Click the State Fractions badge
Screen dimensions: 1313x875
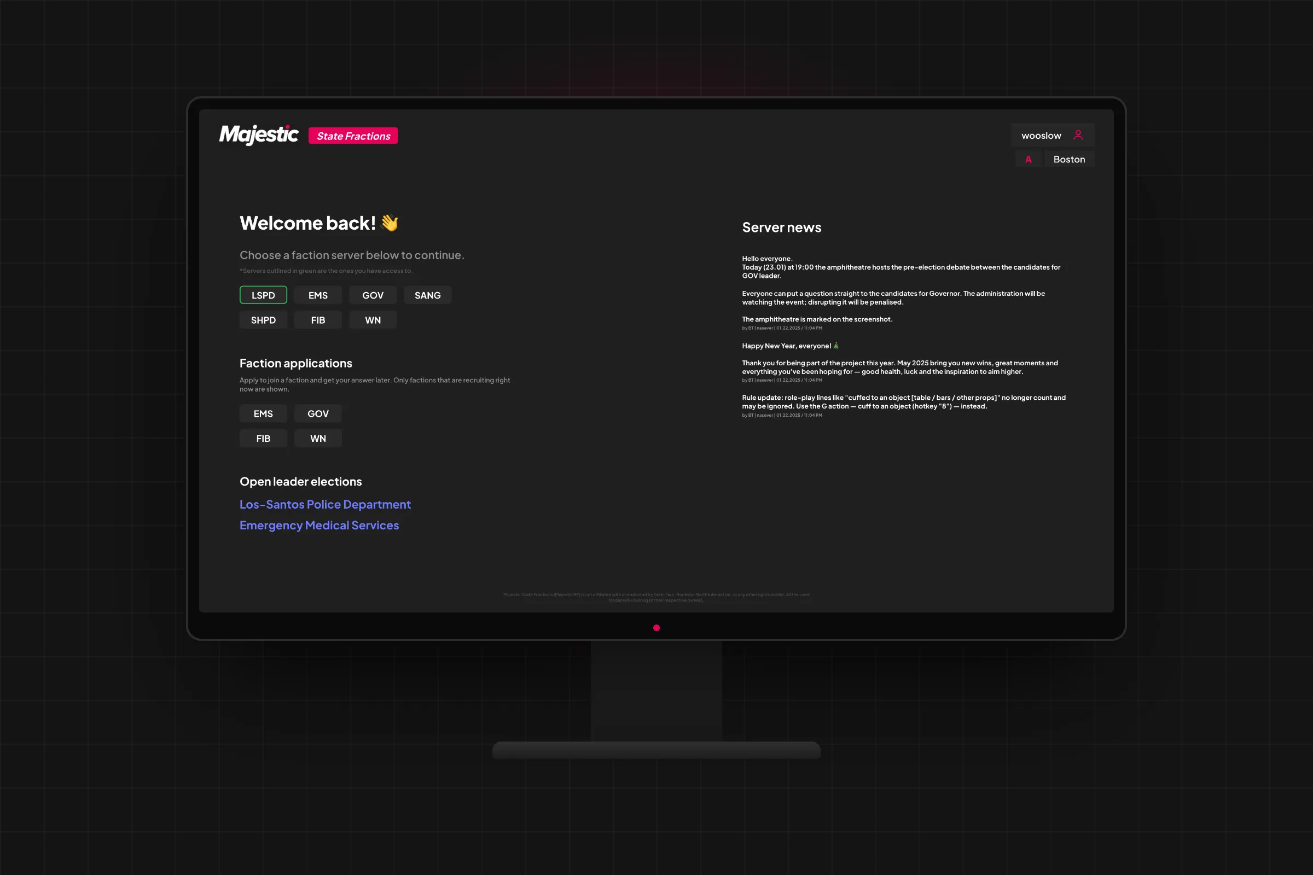[353, 136]
